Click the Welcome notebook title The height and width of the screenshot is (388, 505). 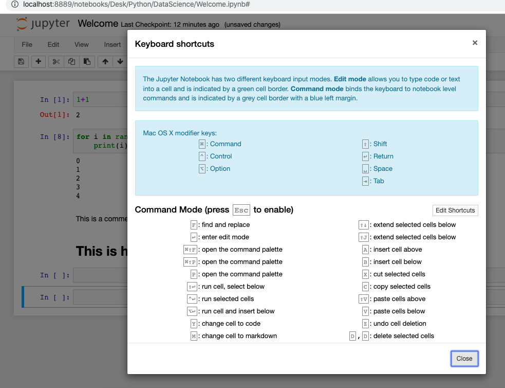click(98, 24)
